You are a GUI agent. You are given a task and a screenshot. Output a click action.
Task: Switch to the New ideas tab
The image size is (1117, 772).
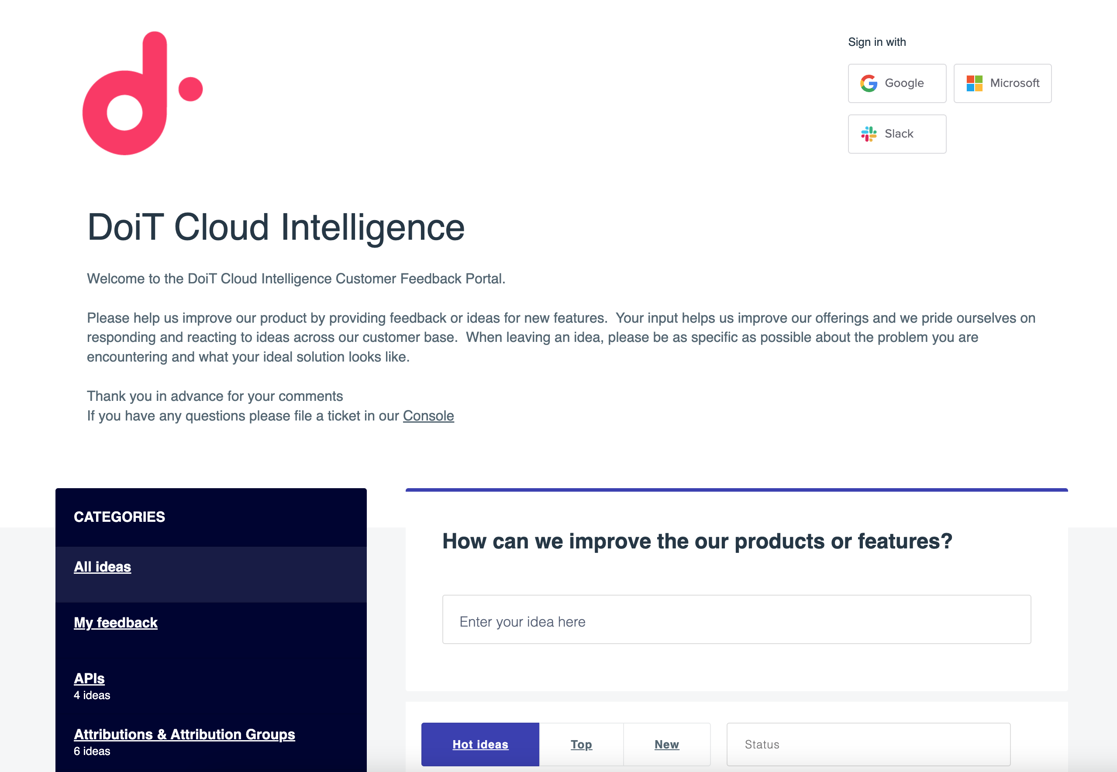tap(667, 744)
